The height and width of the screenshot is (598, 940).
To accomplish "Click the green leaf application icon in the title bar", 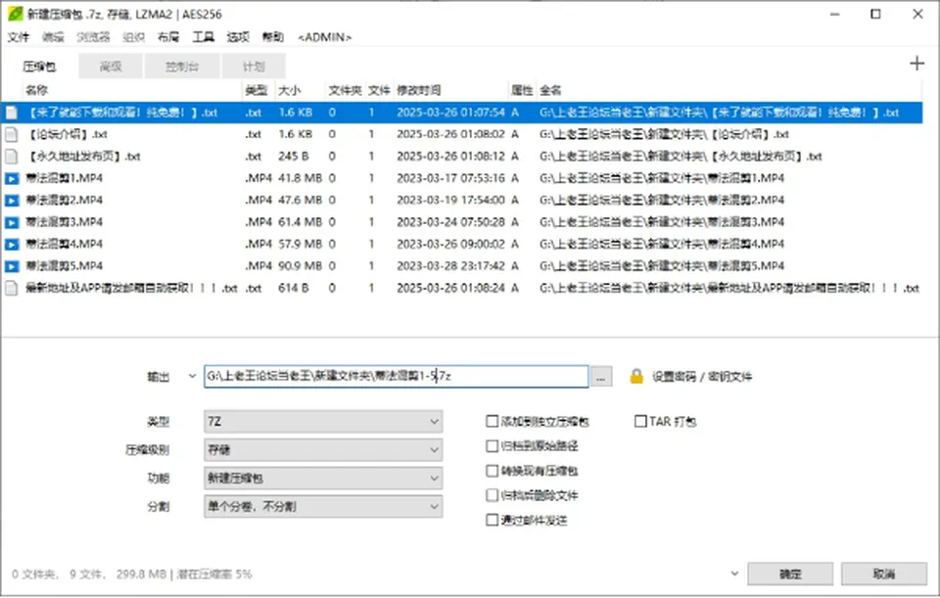I will [x=15, y=13].
